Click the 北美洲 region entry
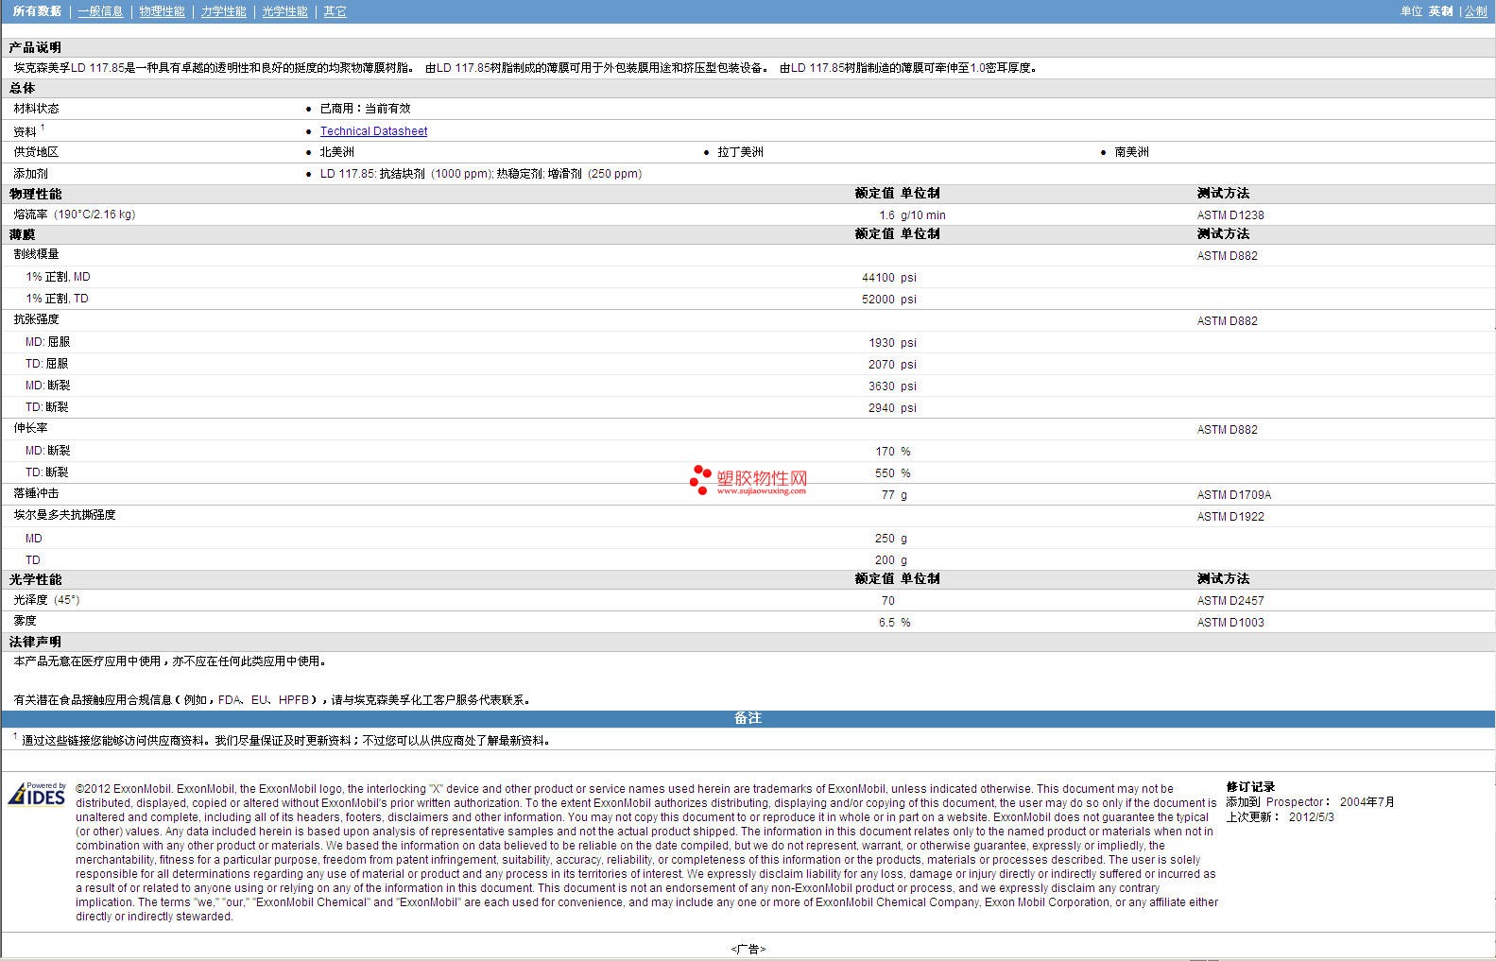 [337, 152]
